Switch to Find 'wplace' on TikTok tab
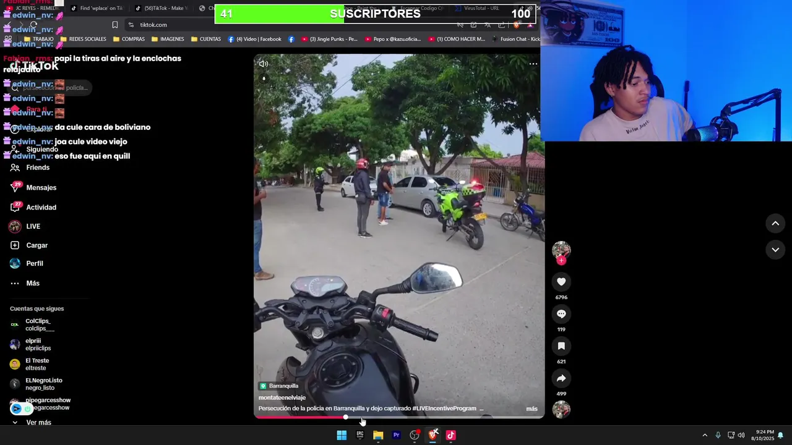Screen dimensions: 792x445 [96, 8]
